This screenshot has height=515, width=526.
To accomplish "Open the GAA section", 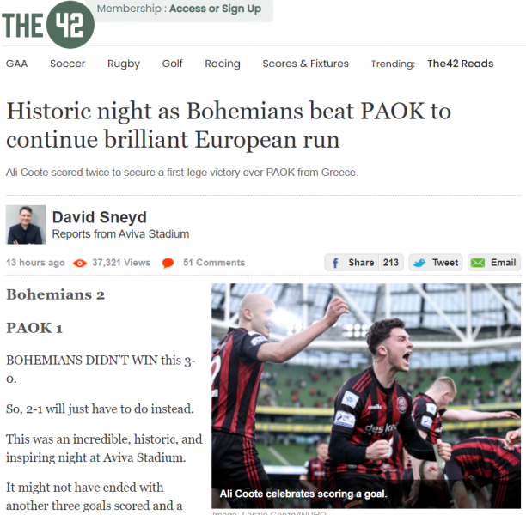I will pyautogui.click(x=17, y=64).
